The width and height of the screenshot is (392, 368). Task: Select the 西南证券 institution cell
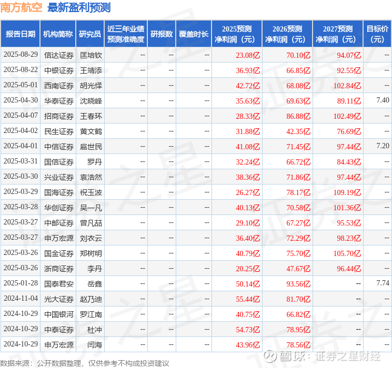click(x=59, y=86)
